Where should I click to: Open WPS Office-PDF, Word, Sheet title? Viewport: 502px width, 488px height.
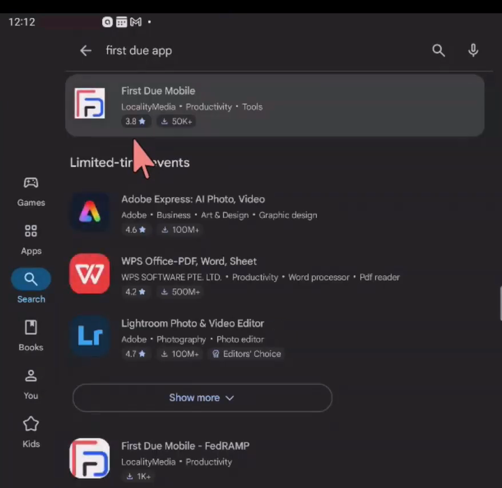[x=189, y=261]
